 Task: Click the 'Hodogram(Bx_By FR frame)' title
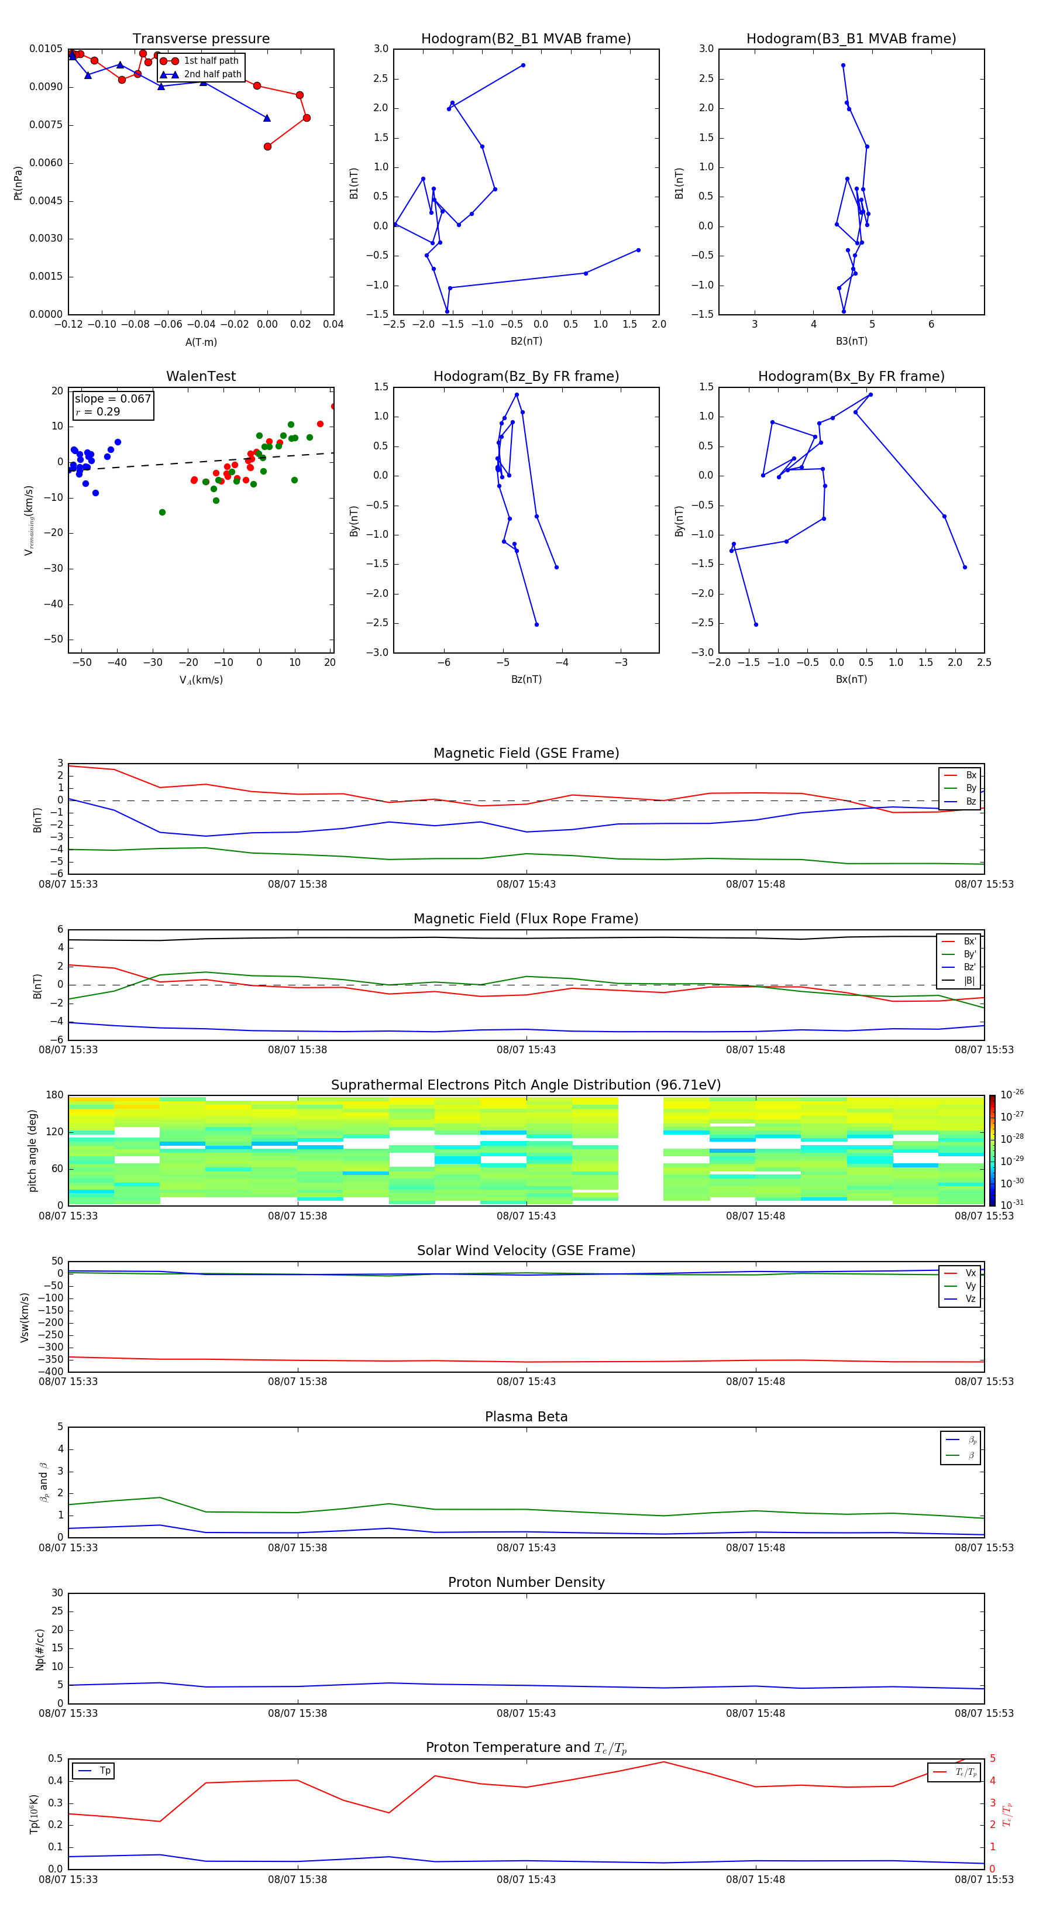[x=851, y=376]
